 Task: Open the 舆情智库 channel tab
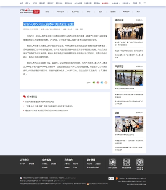coord(126,11)
